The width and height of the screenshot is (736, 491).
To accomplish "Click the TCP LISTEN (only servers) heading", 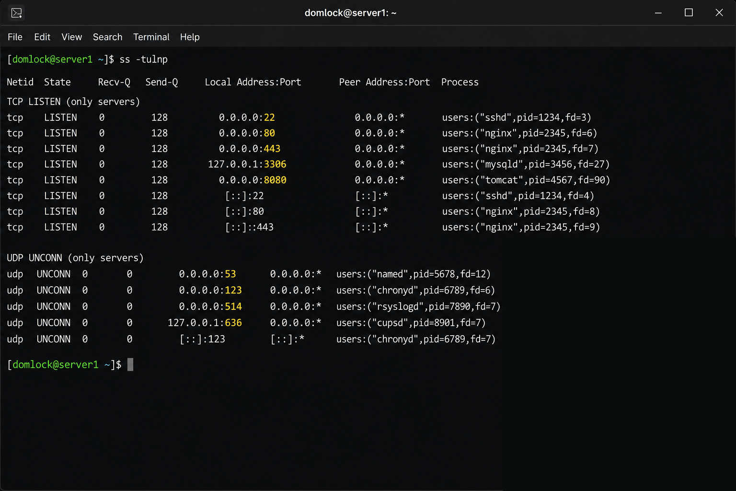I will coord(73,102).
